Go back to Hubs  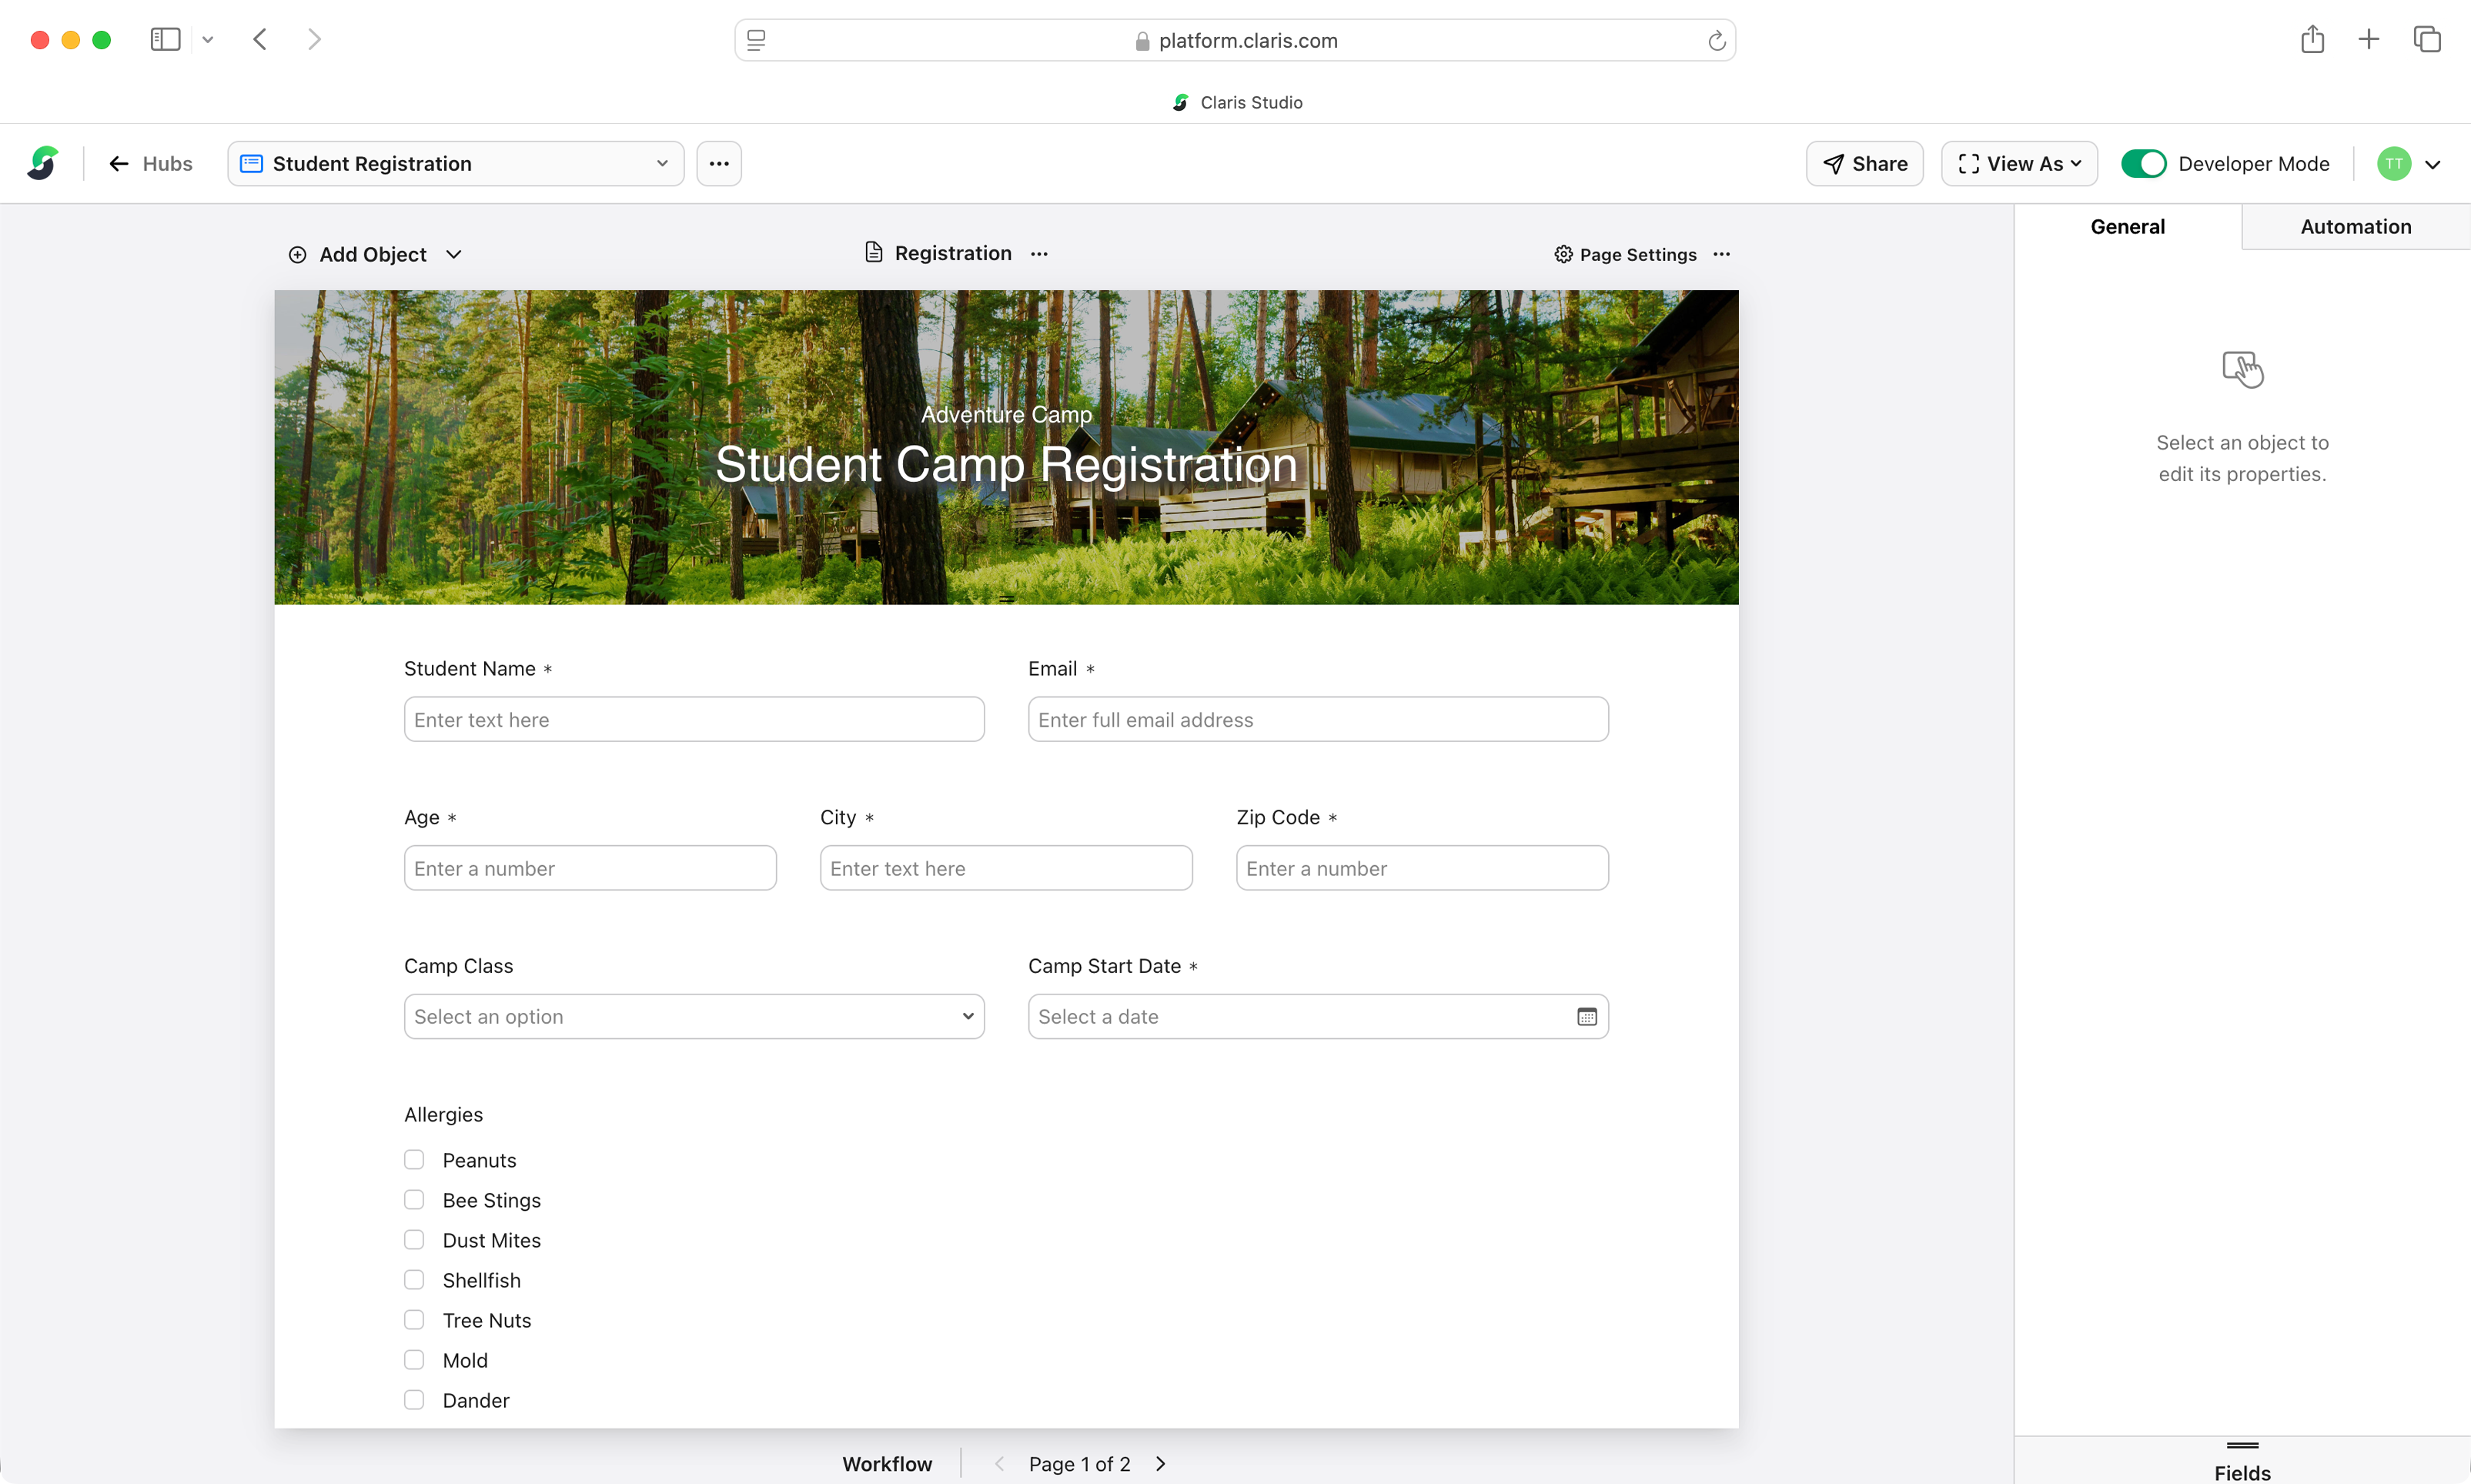coord(151,163)
